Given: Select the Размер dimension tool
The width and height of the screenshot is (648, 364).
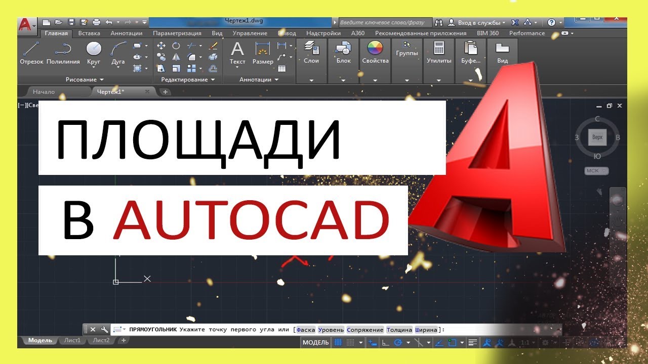Looking at the screenshot, I should tap(263, 53).
